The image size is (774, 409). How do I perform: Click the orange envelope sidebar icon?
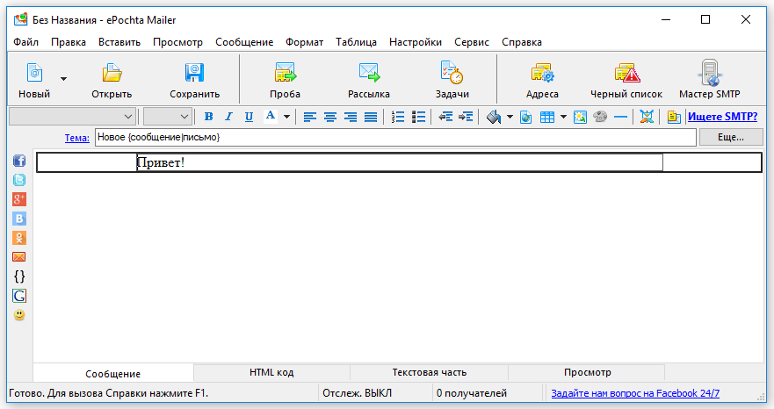tap(19, 257)
